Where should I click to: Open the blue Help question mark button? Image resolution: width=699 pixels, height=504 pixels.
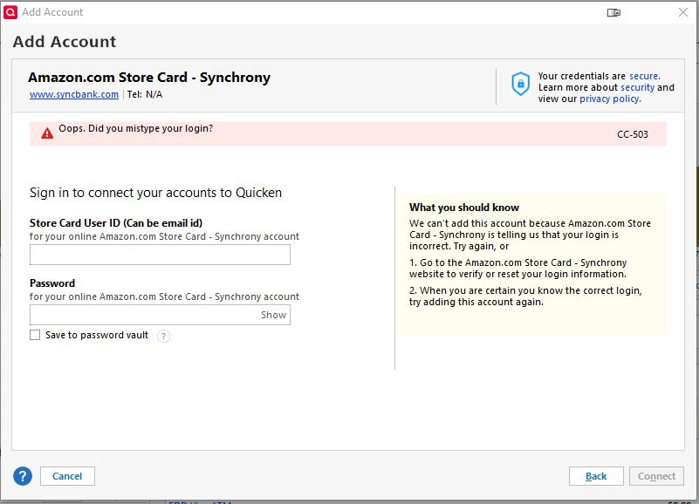pos(23,476)
